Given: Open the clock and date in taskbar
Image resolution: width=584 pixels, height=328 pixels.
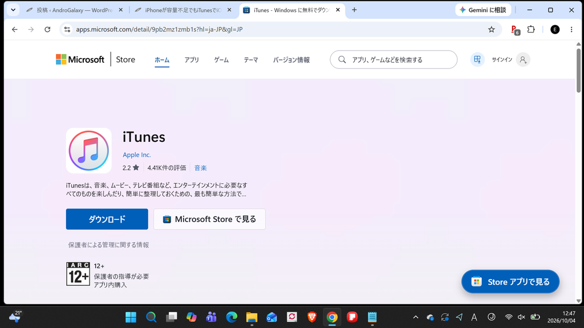Looking at the screenshot, I should point(561,317).
